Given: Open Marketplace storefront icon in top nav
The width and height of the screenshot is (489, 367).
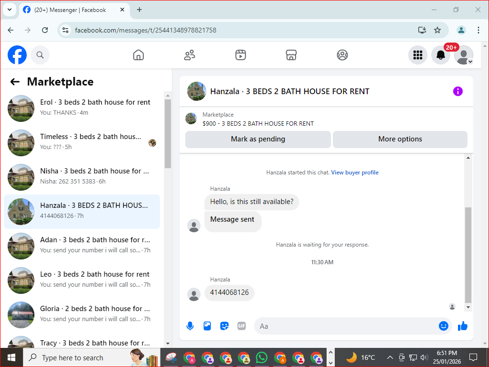Looking at the screenshot, I should point(291,55).
